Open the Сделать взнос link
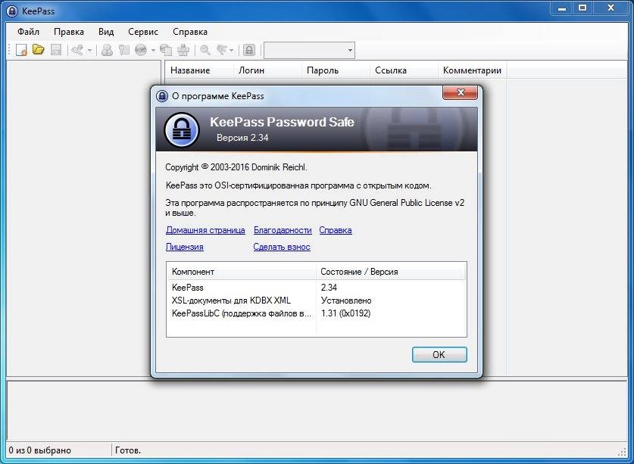This screenshot has height=464, width=634. tap(282, 247)
